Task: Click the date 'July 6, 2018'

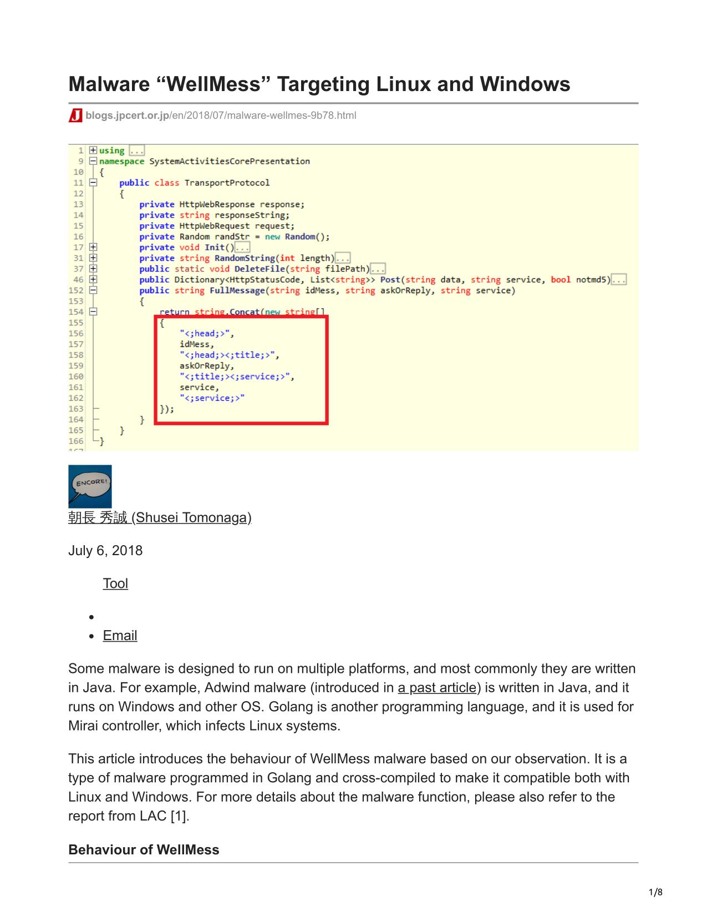Action: pyautogui.click(x=105, y=551)
